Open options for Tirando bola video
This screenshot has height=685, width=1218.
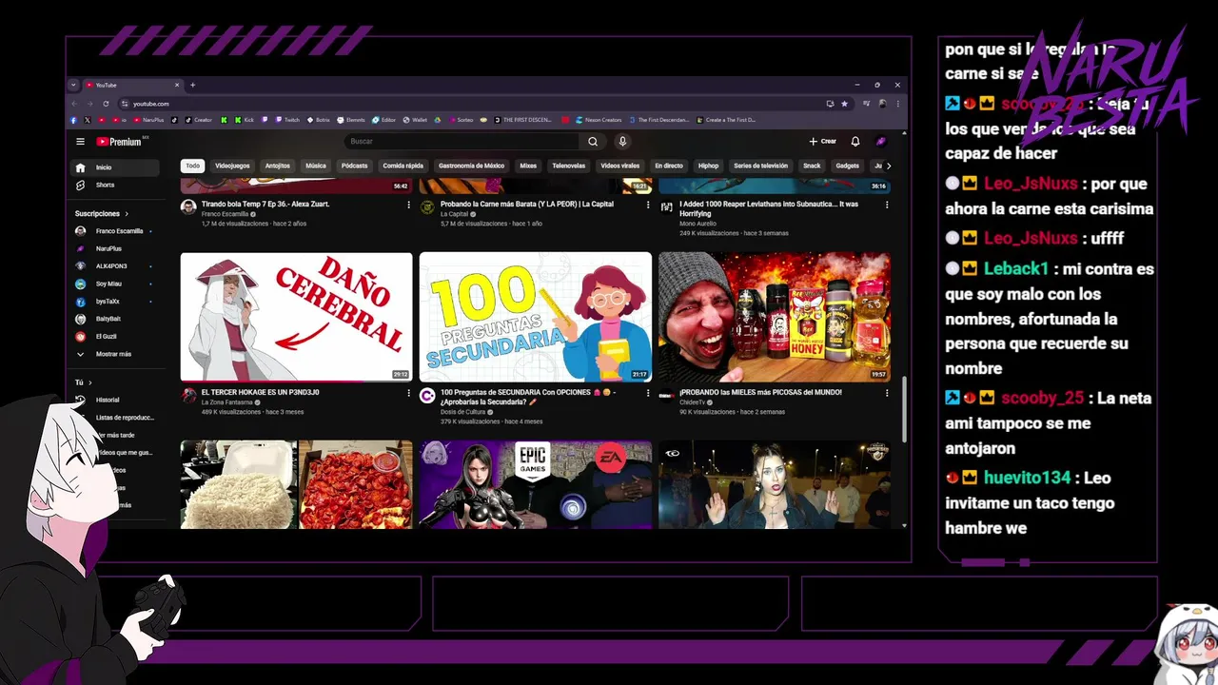click(x=409, y=205)
